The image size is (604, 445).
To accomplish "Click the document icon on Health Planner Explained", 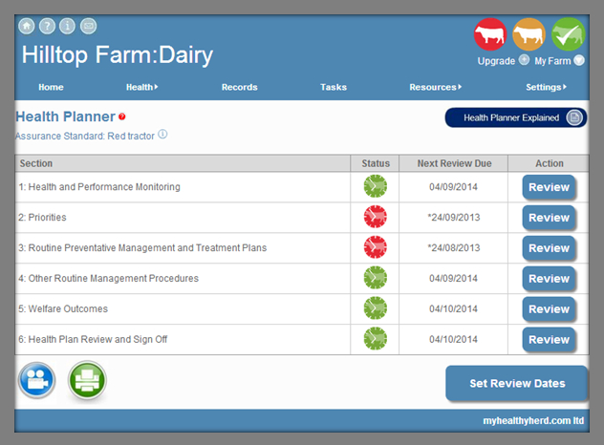I will [x=574, y=117].
